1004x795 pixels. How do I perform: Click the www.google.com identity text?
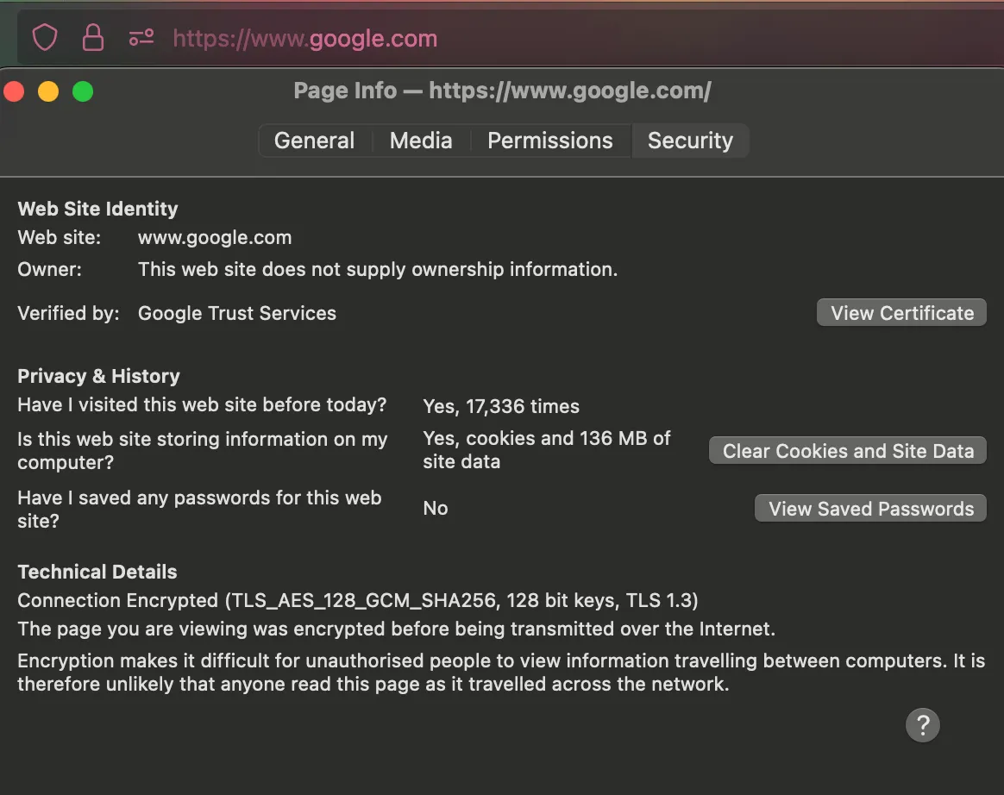click(x=214, y=237)
